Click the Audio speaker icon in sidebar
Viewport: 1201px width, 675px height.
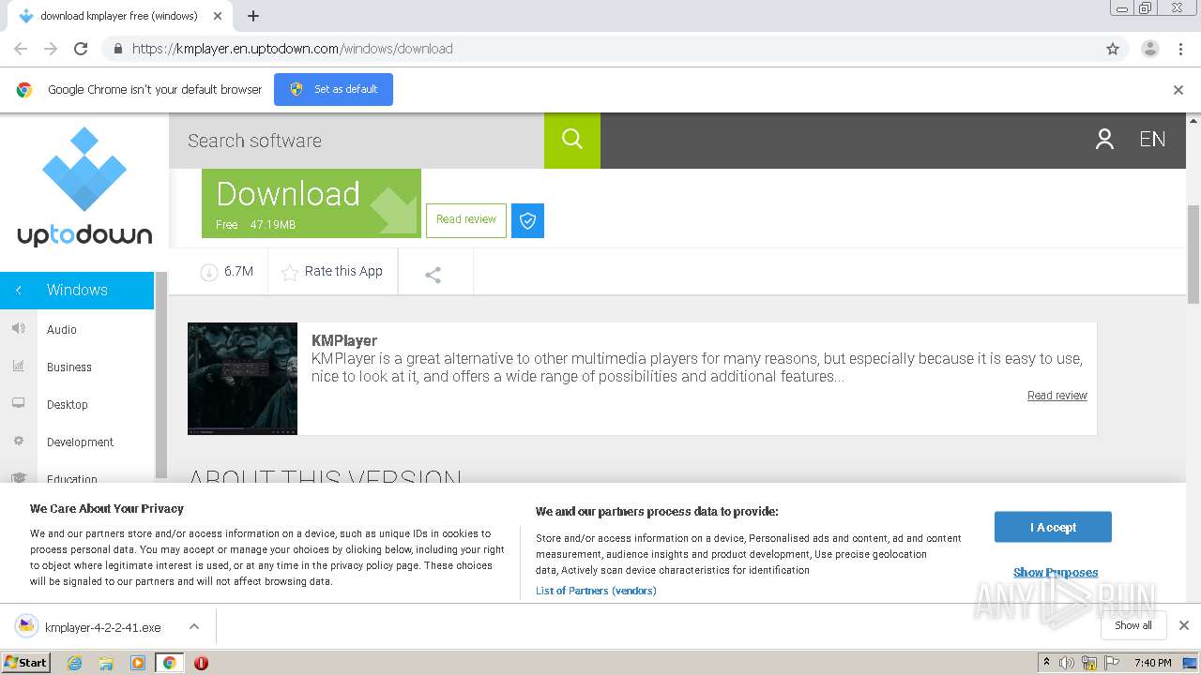[x=18, y=328]
